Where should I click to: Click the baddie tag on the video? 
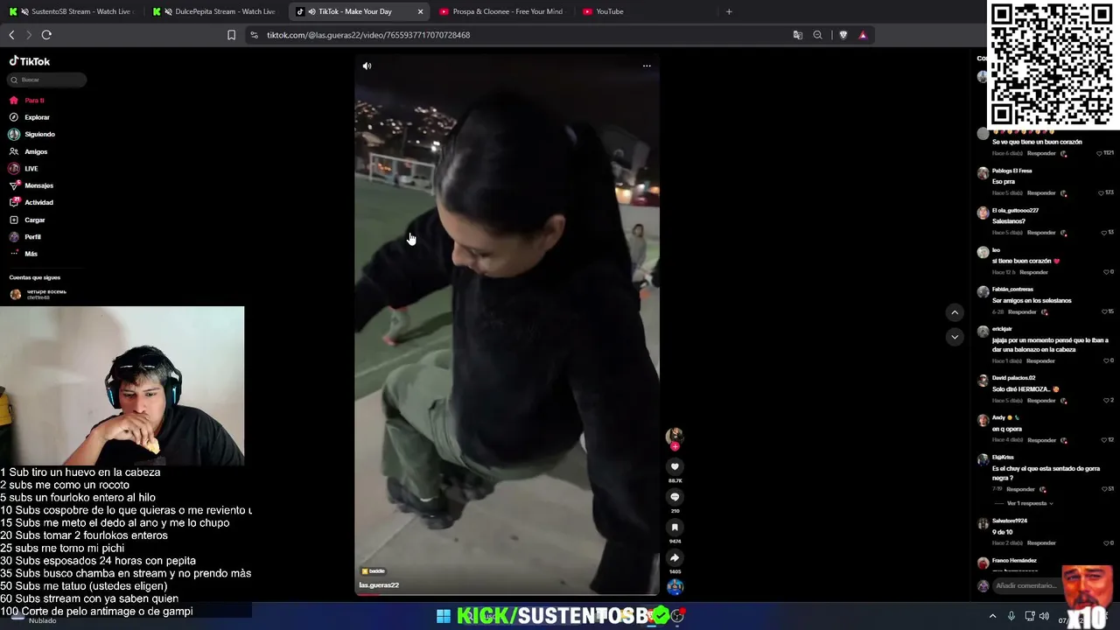374,571
